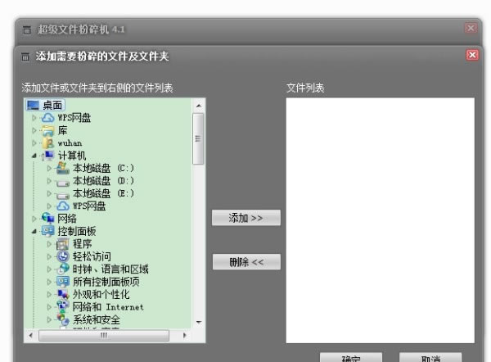Click the 本地磁盘 (E:) drive icon
This screenshot has height=362, width=491.
click(x=63, y=195)
